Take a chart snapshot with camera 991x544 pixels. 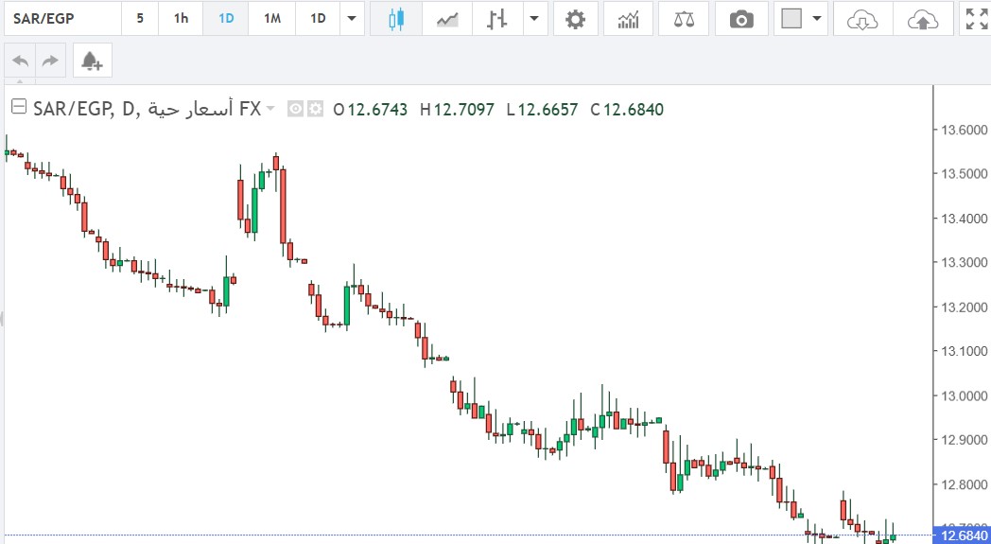click(x=741, y=19)
